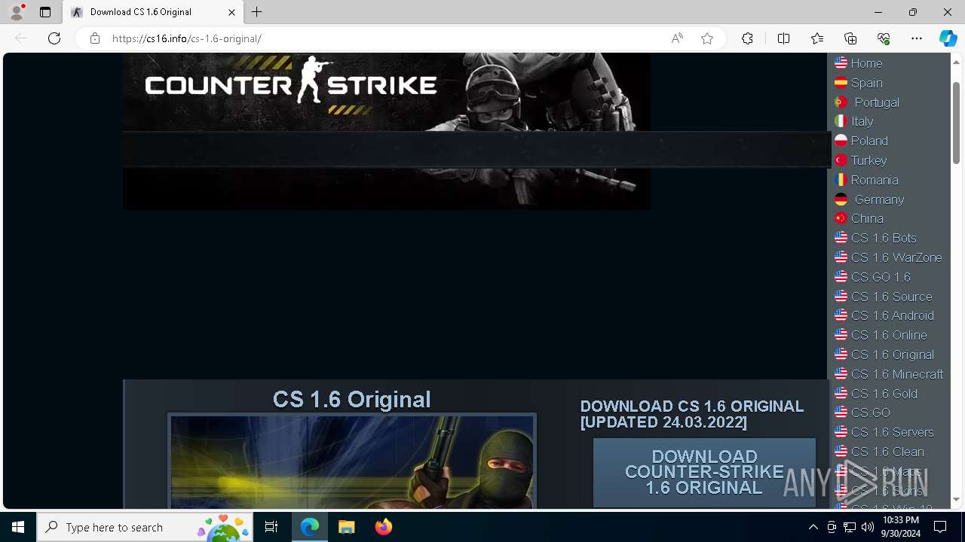This screenshot has height=542, width=965.
Task: Open Poland language link
Action: coord(869,141)
